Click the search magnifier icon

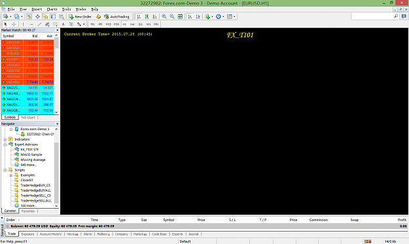pos(396,16)
